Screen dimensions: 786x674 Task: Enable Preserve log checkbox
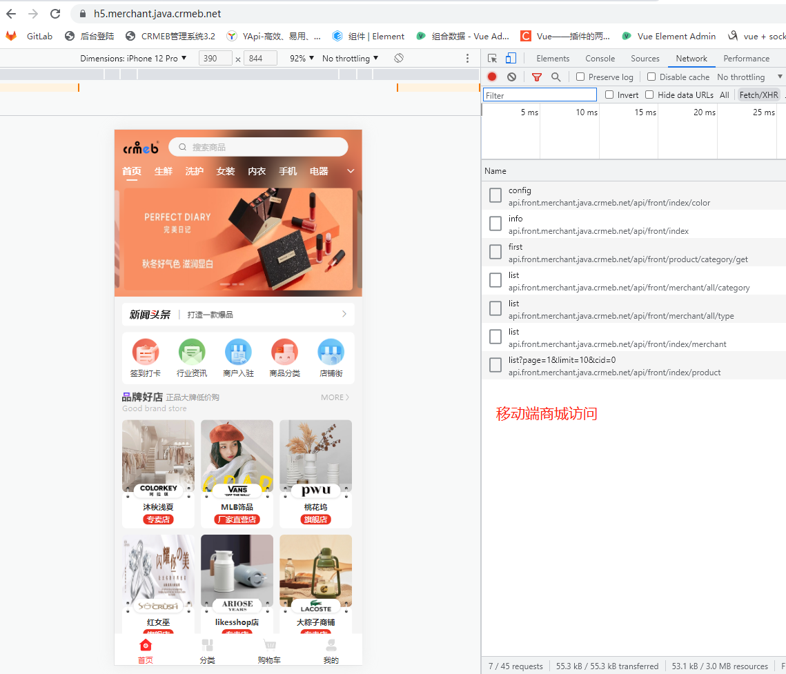pos(580,77)
